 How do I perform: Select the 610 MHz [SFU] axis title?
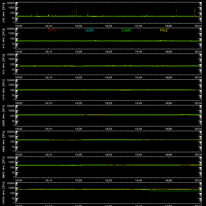point(3,64)
